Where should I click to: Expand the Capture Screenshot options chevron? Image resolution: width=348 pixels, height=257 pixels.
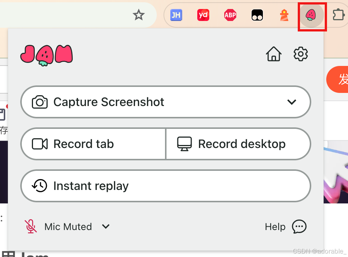click(x=292, y=102)
